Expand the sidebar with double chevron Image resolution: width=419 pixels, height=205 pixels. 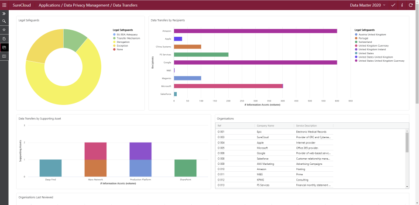point(4,14)
